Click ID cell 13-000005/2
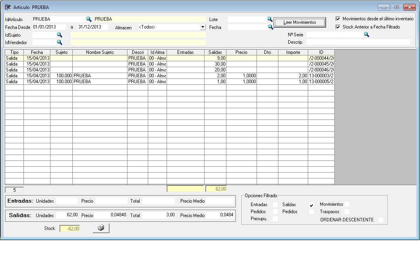Viewport: 420px width, 253px height. 321,82
